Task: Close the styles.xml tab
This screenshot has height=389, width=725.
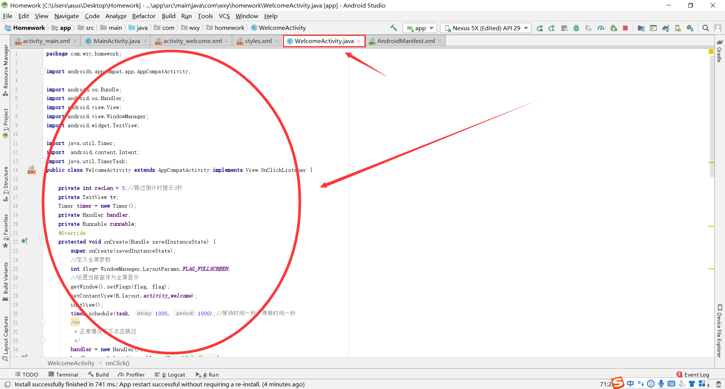Action: pos(277,41)
